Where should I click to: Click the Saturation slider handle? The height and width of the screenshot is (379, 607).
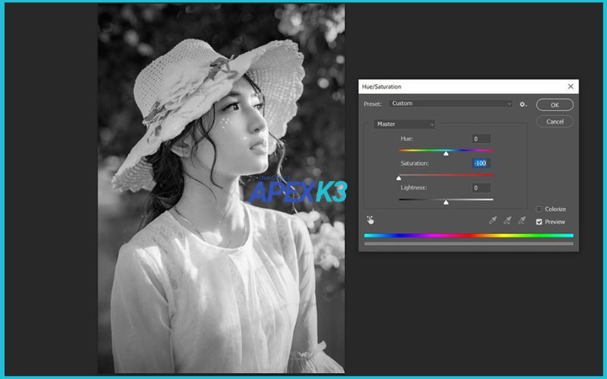[x=399, y=178]
